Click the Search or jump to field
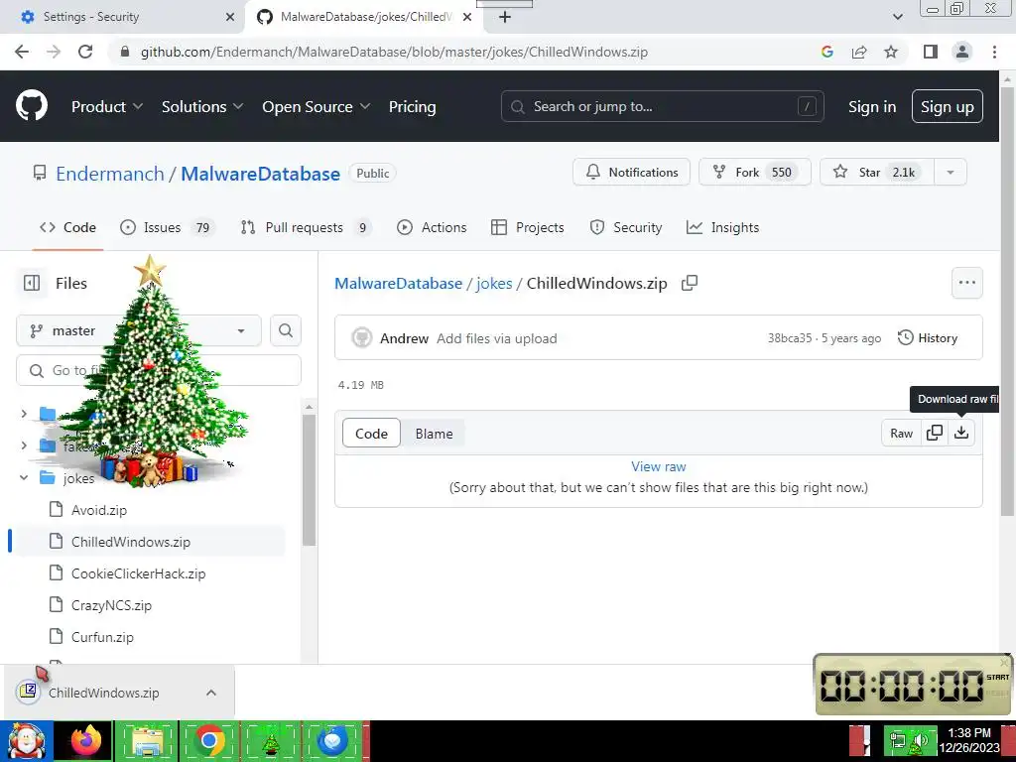 (x=662, y=106)
